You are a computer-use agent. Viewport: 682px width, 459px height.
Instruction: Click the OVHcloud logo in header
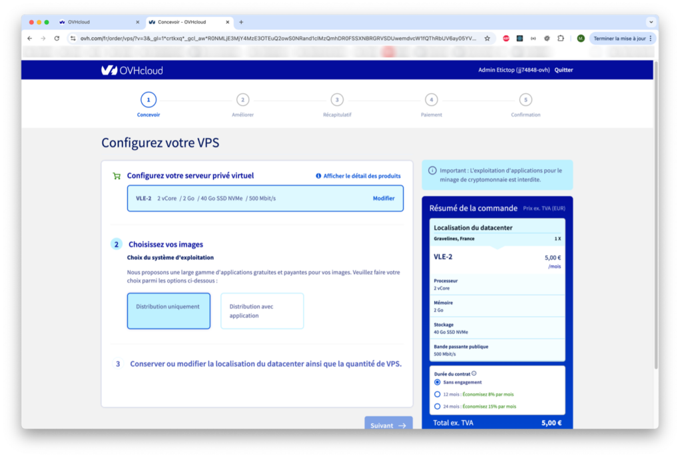pyautogui.click(x=133, y=70)
